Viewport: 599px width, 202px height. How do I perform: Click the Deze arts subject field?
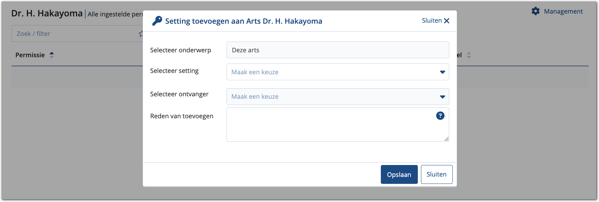tap(338, 50)
